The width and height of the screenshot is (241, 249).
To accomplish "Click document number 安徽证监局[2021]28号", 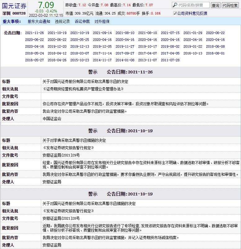I will [x=61, y=218].
